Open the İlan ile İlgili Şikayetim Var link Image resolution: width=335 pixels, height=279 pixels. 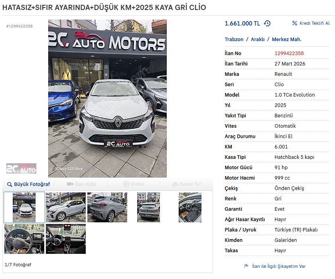coord(279,266)
